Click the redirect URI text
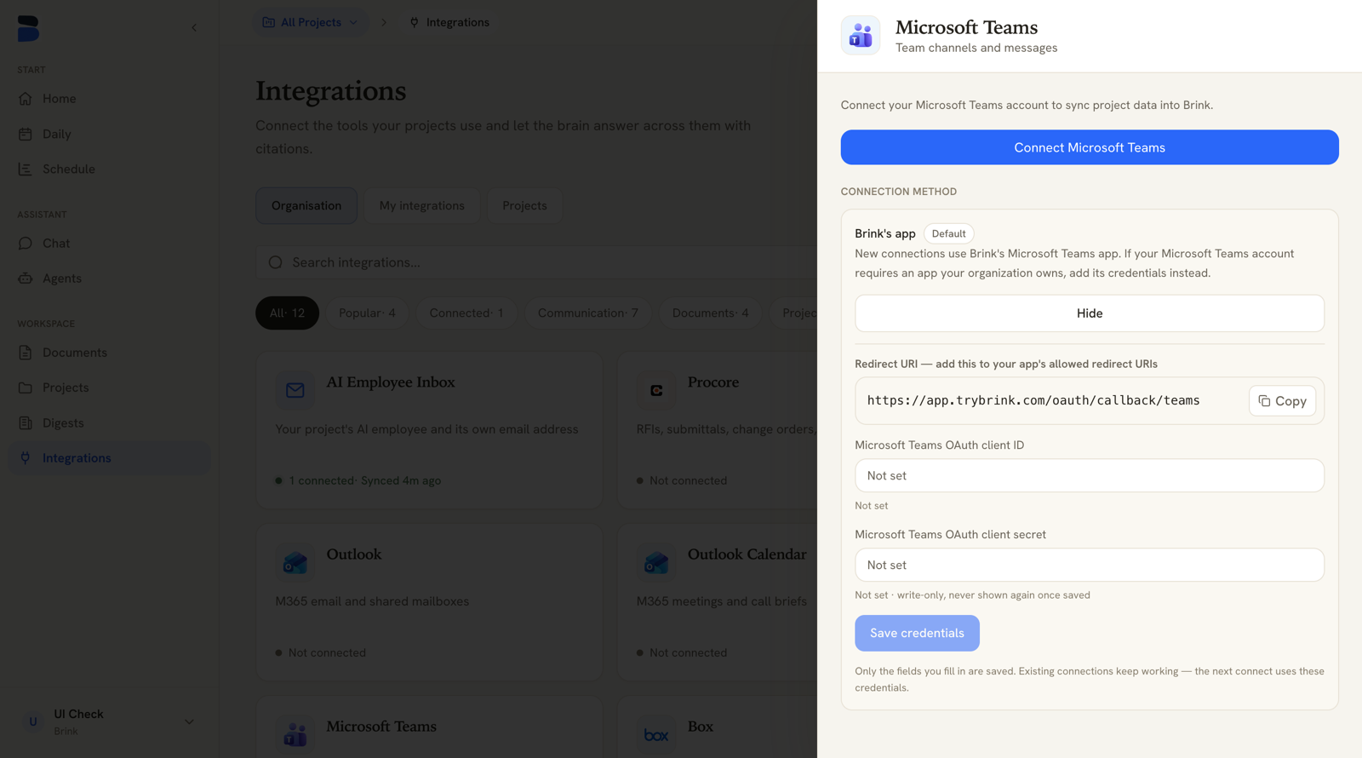Screen dimensions: 1362x758 (1033, 400)
